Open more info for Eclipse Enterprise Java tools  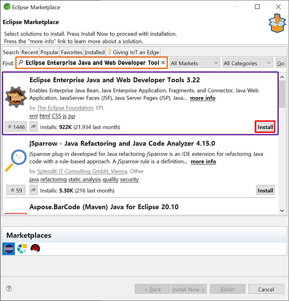coord(203,98)
